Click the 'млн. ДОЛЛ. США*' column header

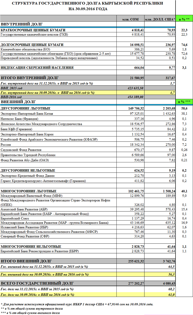(x=160, y=19)
